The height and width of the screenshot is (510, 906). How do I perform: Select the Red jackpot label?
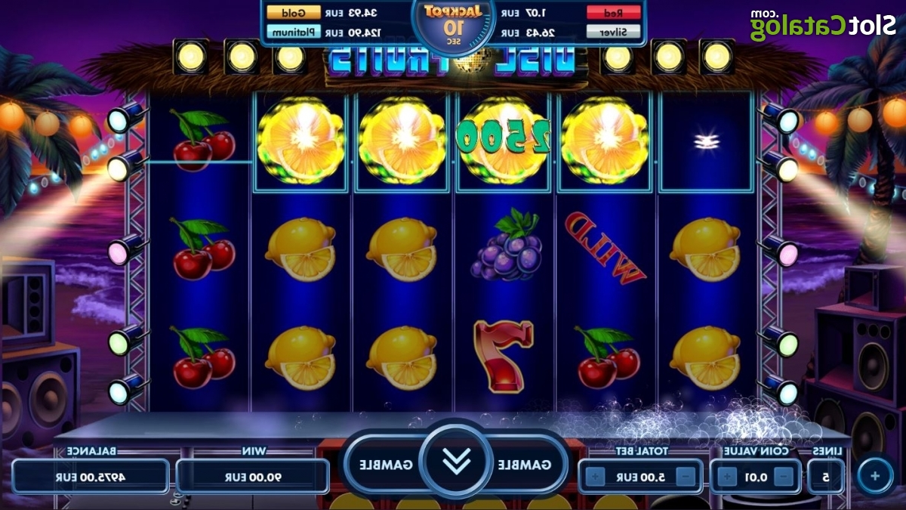(x=613, y=13)
